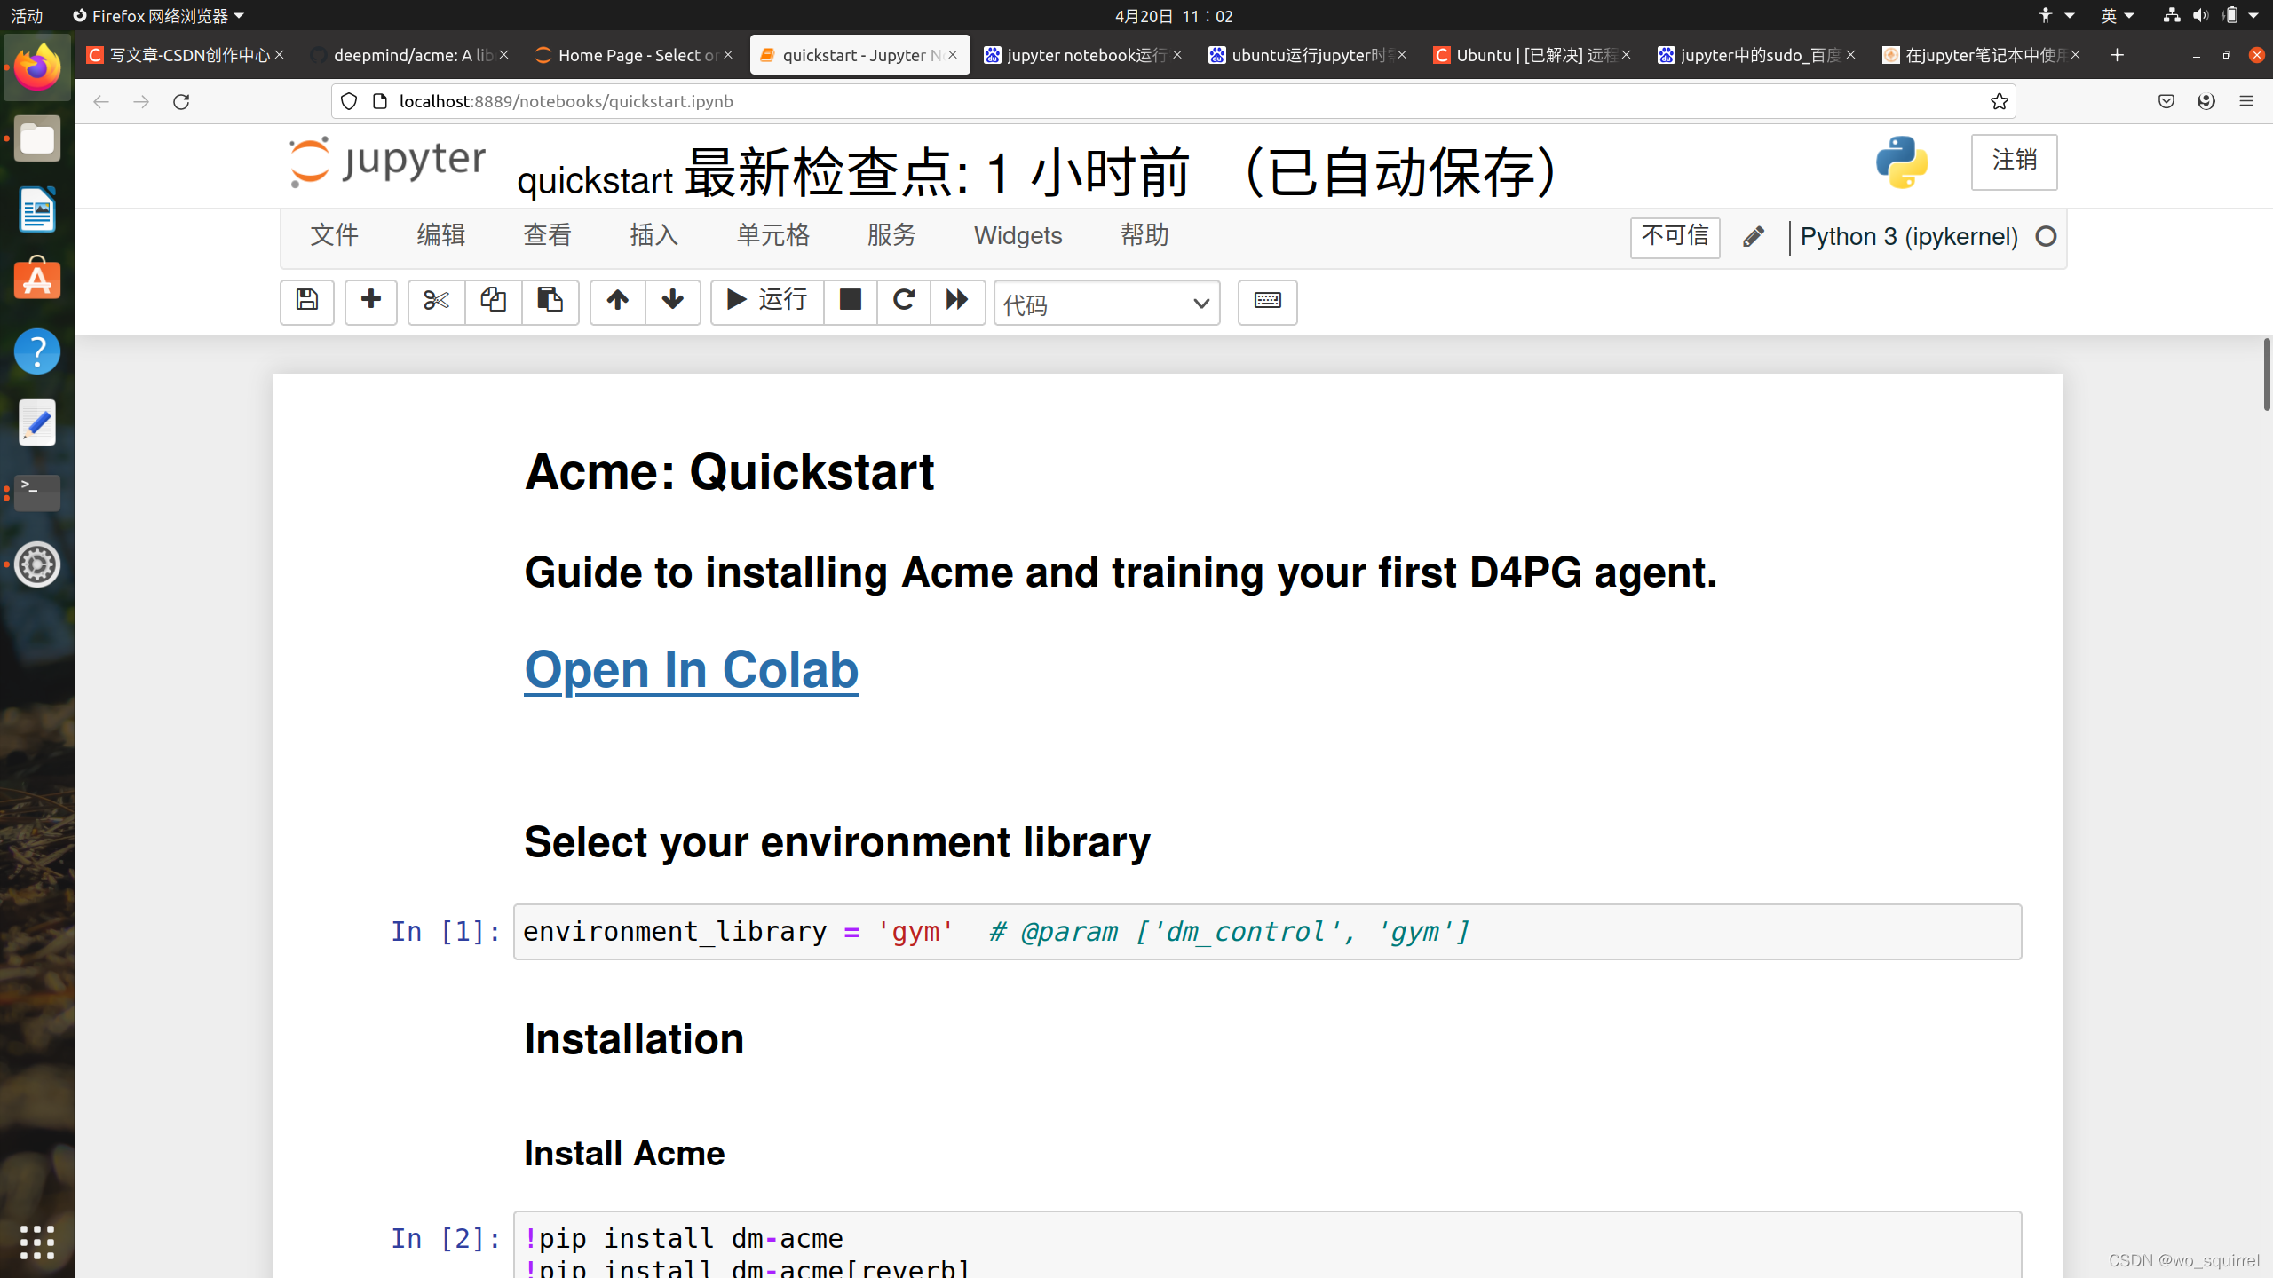Click the 注销 logout button
Screen dimensions: 2273x1278
[2014, 162]
